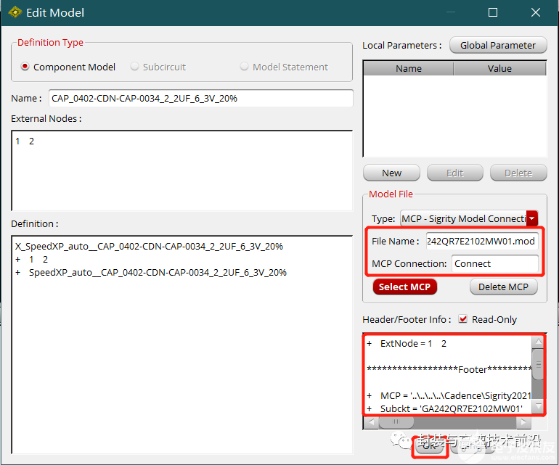Screen dimensions: 559x465
Task: Click the Value column header
Action: pyautogui.click(x=499, y=68)
